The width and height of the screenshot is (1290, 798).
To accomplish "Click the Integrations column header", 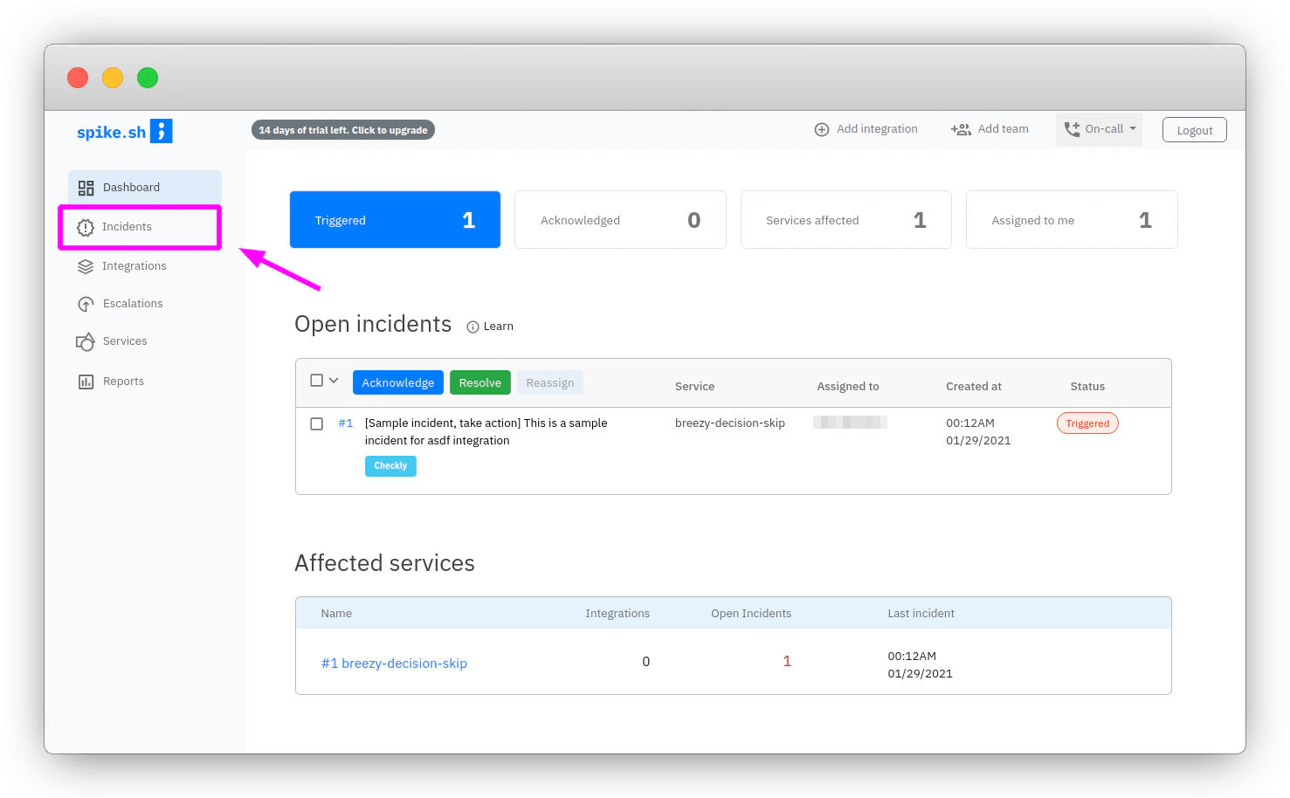I will (617, 614).
